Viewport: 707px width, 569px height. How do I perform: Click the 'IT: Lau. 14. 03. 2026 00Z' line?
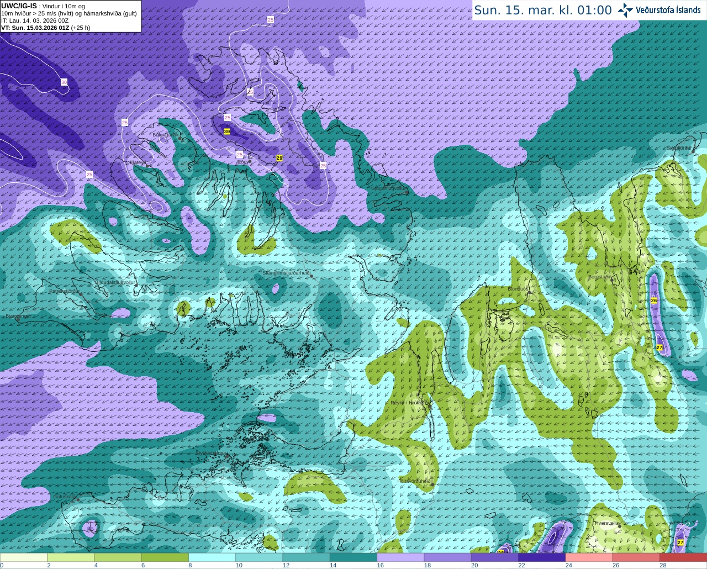(x=35, y=20)
